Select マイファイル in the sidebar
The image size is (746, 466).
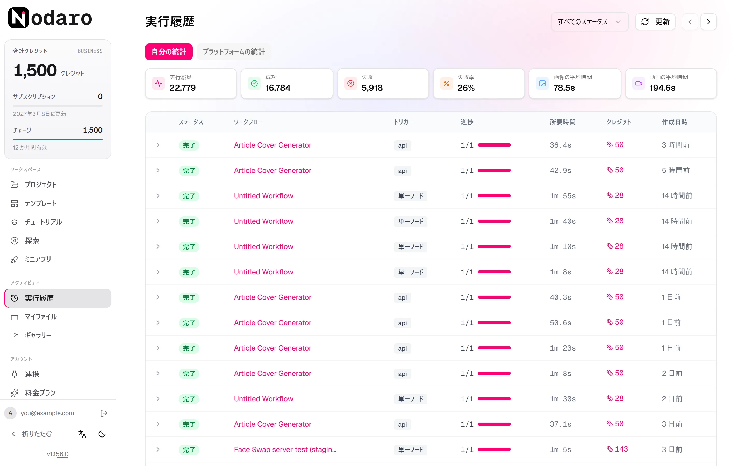(x=58, y=317)
